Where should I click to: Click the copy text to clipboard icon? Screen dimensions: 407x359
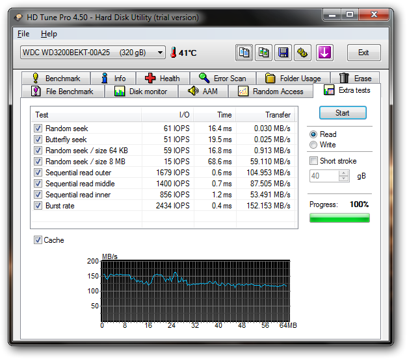click(x=244, y=53)
